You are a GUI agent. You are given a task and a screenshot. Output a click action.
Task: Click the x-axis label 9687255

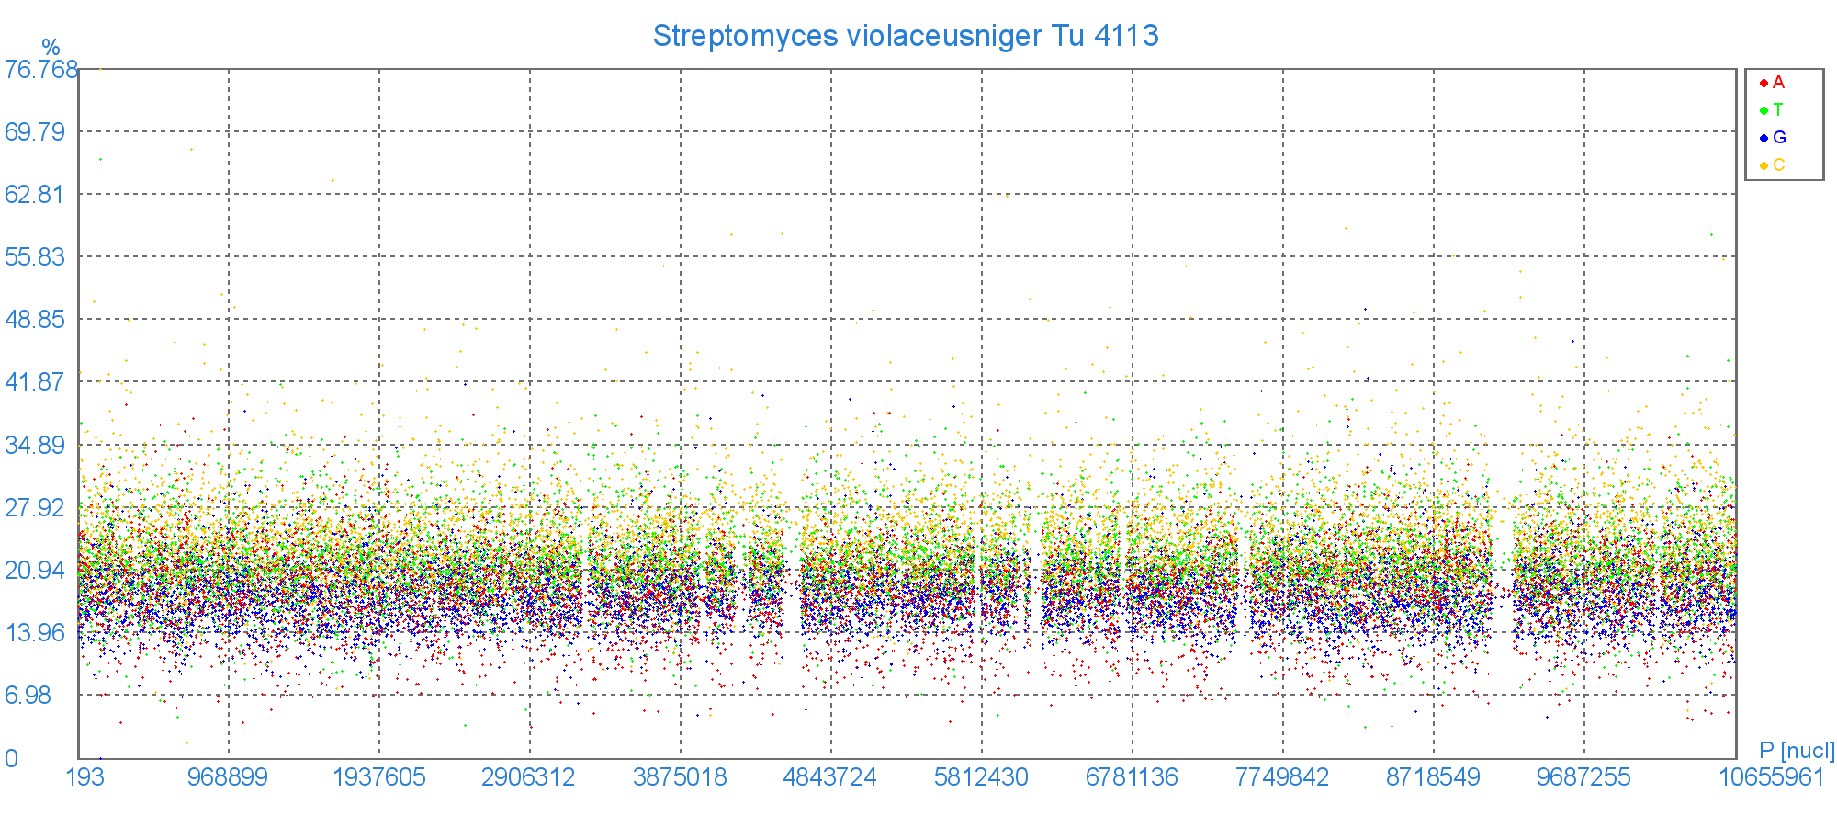point(1583,777)
